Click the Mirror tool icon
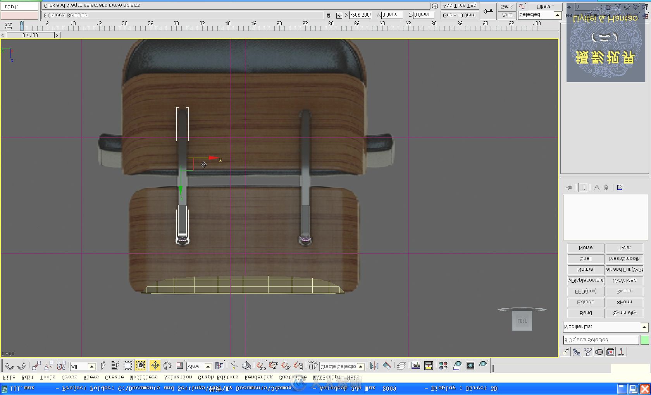 [374, 366]
